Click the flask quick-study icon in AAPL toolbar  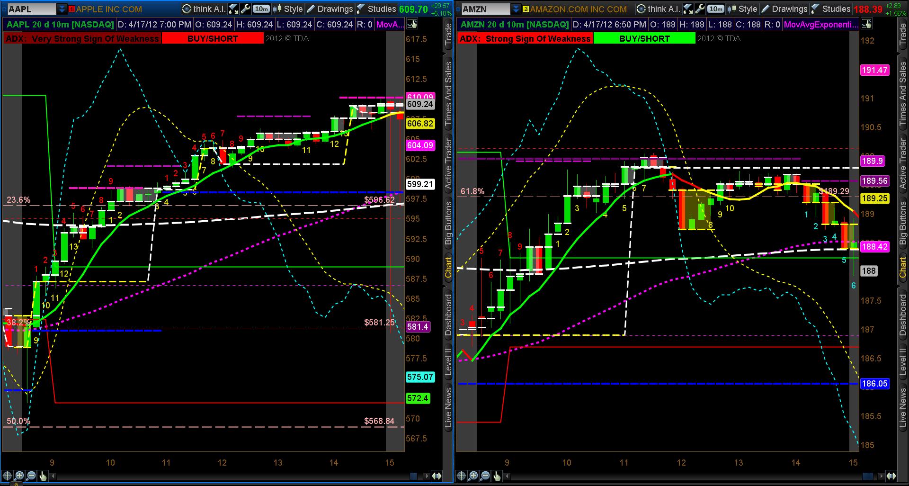point(233,9)
